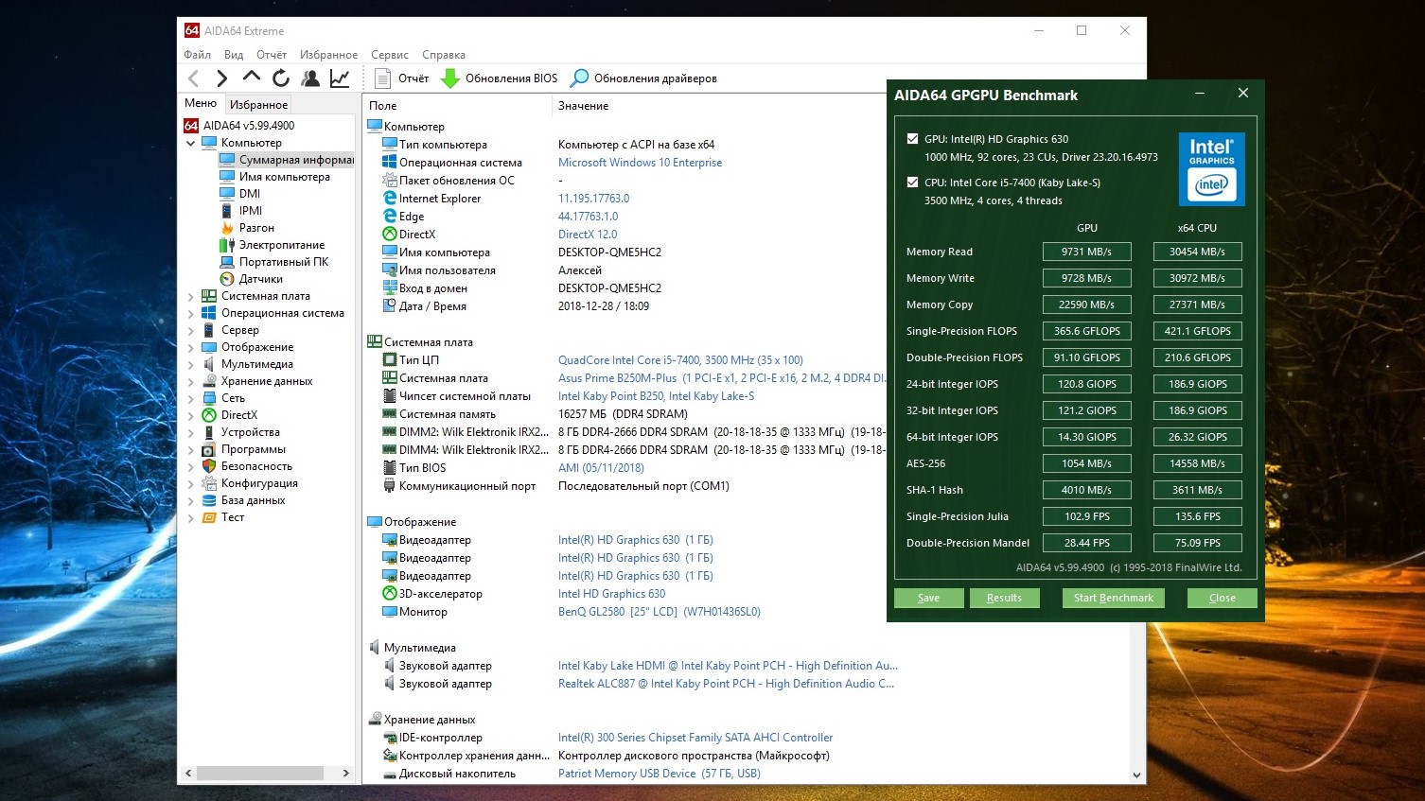Open the Сервис menu
The height and width of the screenshot is (801, 1425).
click(390, 55)
